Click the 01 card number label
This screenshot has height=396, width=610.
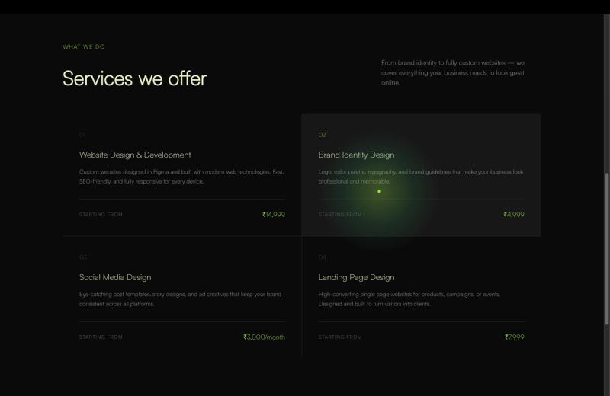[82, 135]
